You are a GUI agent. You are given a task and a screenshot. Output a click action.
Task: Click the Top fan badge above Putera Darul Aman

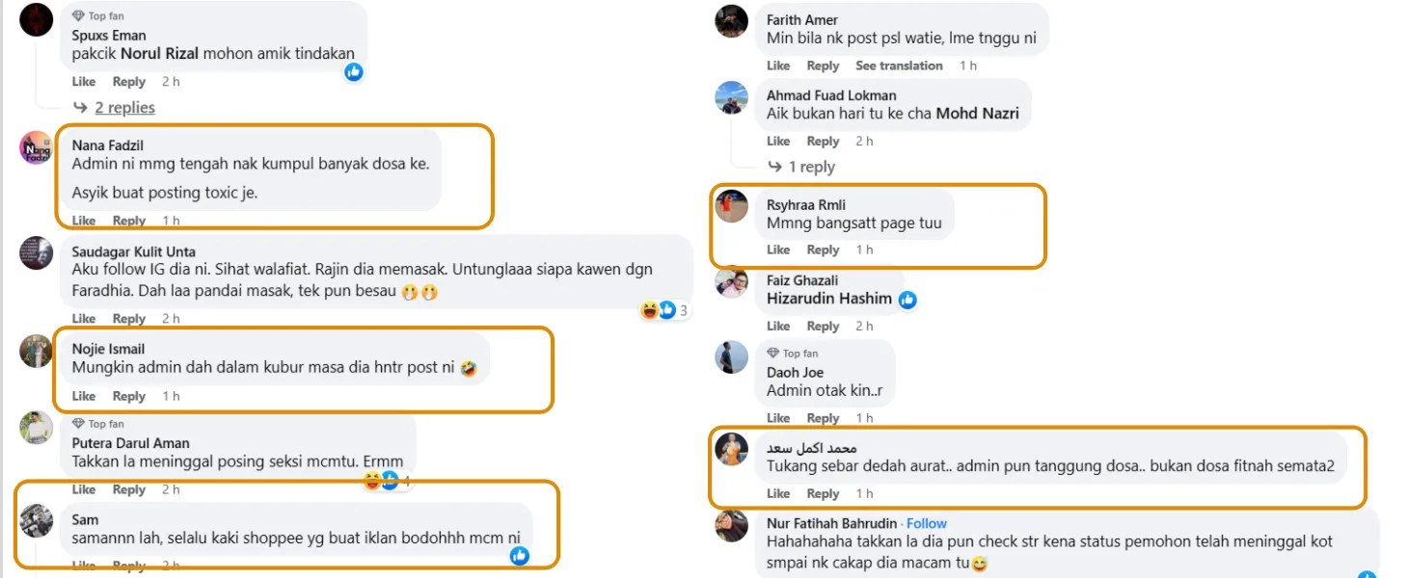pyautogui.click(x=98, y=424)
